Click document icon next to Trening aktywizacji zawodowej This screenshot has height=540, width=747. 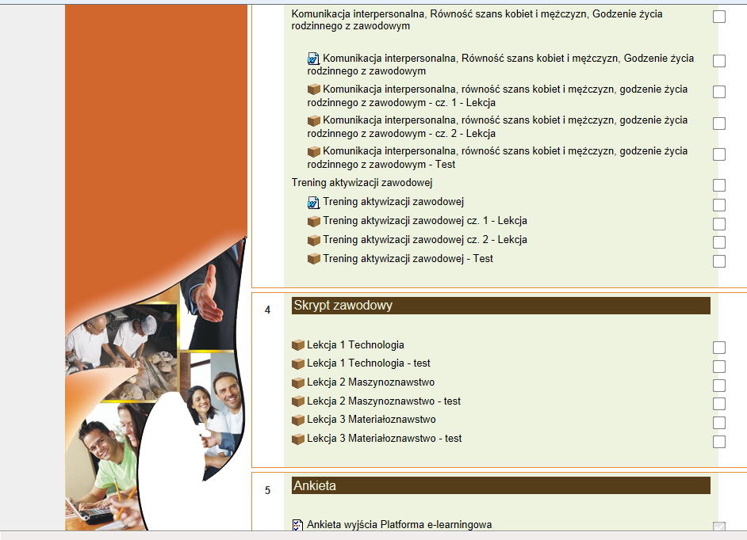pos(313,202)
